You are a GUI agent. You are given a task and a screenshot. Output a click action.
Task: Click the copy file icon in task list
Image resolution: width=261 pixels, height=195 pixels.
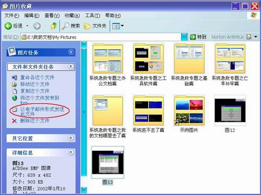pyautogui.click(x=15, y=91)
